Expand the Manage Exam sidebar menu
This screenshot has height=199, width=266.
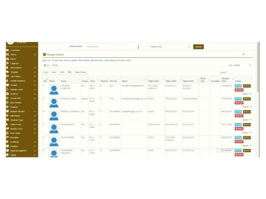[x=35, y=129]
